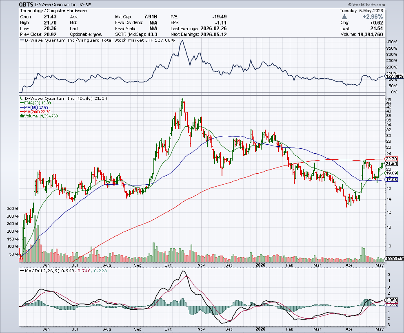Click the MACD(12,26,9) indicator legend
Image resolution: width=404 pixels, height=333 pixels.
click(x=63, y=271)
